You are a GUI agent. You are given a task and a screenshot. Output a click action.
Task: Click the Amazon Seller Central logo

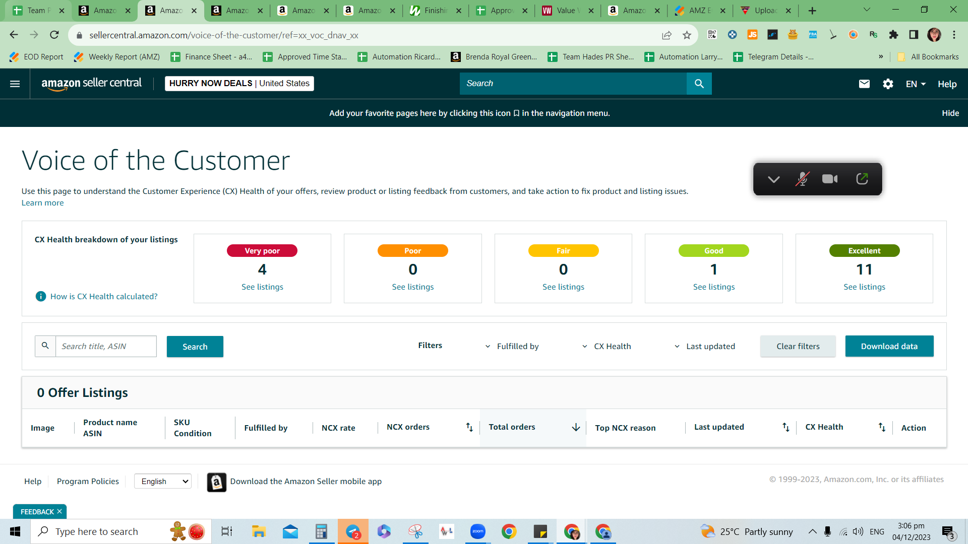pos(91,84)
